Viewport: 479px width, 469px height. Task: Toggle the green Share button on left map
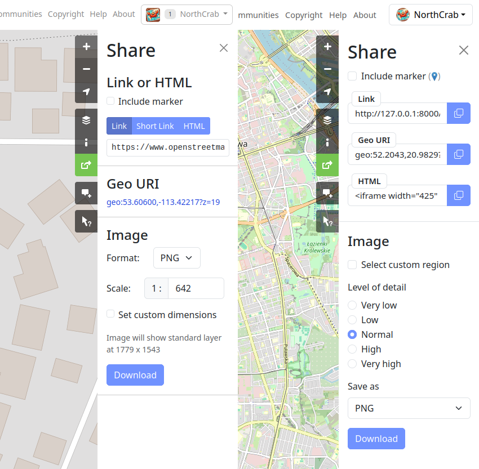pyautogui.click(x=86, y=165)
